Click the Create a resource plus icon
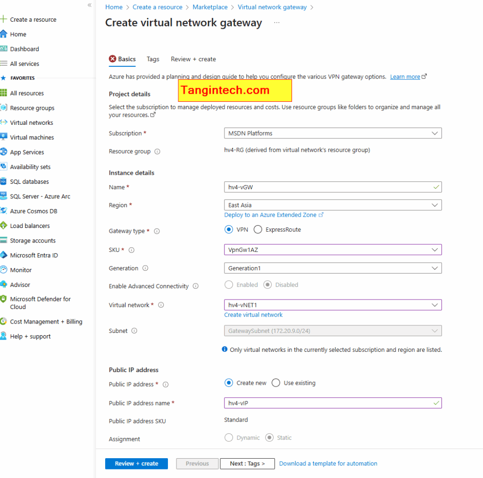 [x=3, y=19]
